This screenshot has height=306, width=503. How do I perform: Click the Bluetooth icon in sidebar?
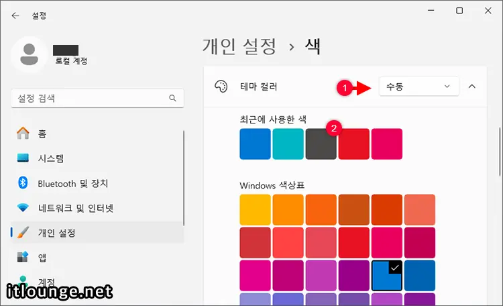[x=23, y=183]
